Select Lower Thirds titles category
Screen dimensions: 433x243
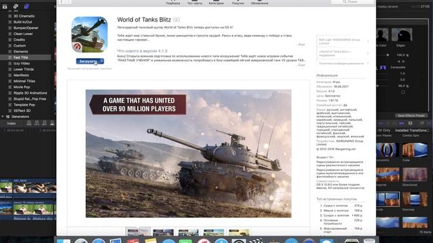(24, 70)
